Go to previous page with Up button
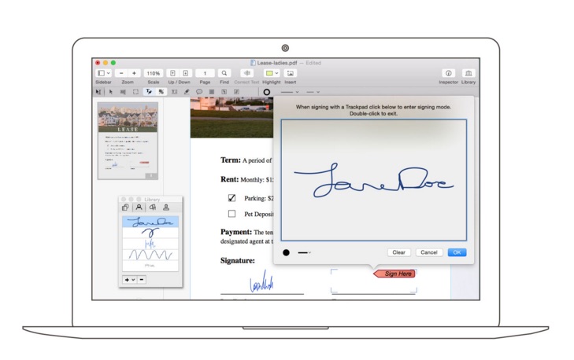Viewport: 574px width, 360px height. (173, 73)
